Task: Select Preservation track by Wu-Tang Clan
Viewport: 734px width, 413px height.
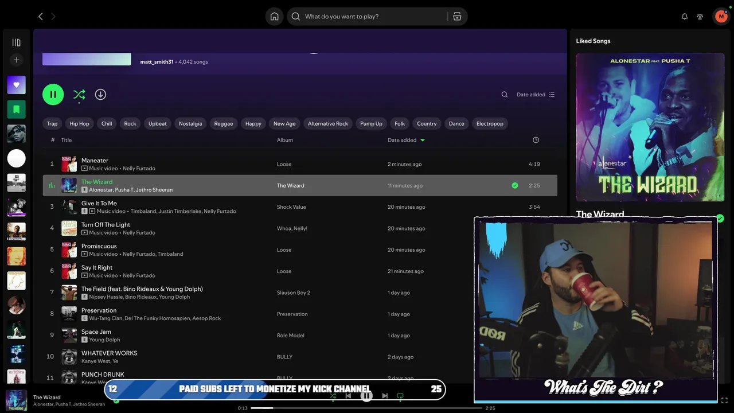Action: click(x=99, y=310)
